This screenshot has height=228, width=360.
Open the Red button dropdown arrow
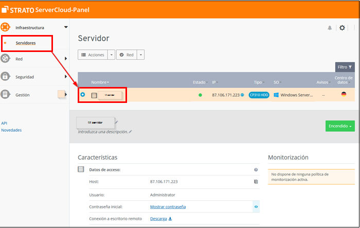click(141, 55)
